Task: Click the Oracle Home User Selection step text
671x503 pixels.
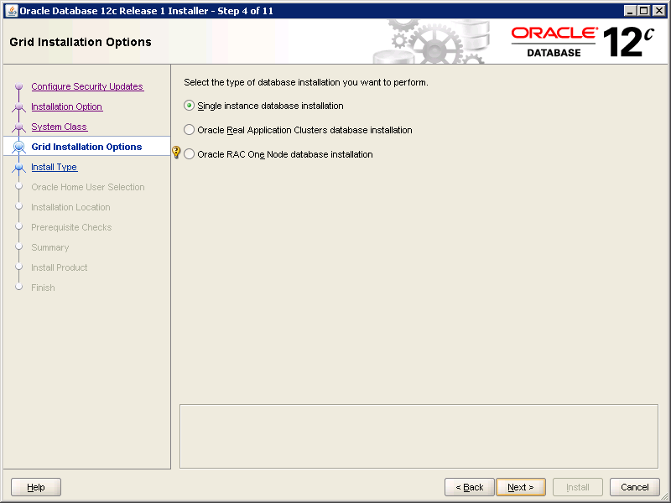Action: (x=88, y=187)
